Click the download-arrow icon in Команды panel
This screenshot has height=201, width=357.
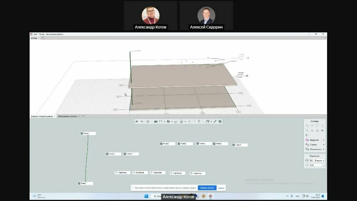pos(322,125)
